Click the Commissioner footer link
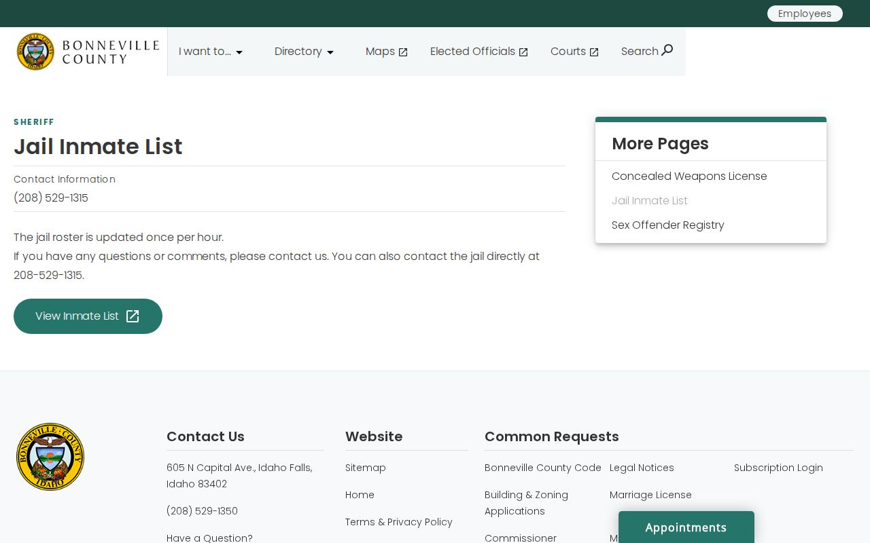This screenshot has width=870, height=543. pos(521,538)
